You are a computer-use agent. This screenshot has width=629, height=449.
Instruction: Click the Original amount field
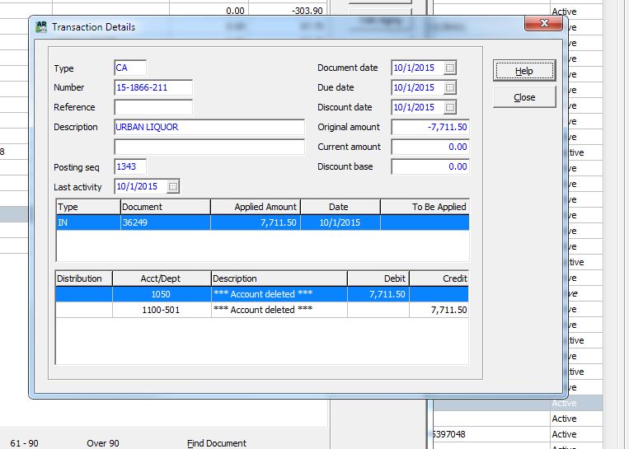(430, 127)
